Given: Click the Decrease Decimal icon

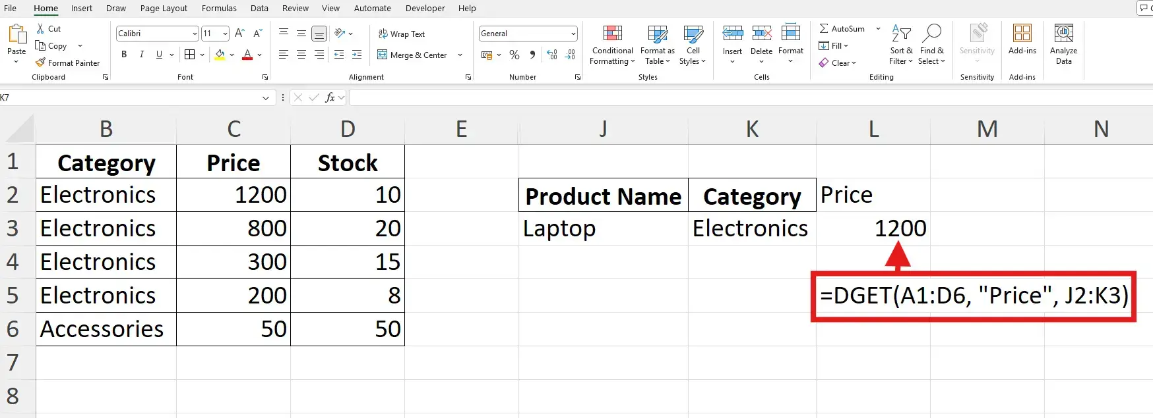Looking at the screenshot, I should (x=571, y=55).
